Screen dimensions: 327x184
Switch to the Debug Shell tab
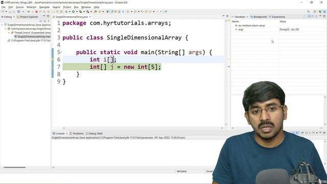pyautogui.click(x=94, y=133)
